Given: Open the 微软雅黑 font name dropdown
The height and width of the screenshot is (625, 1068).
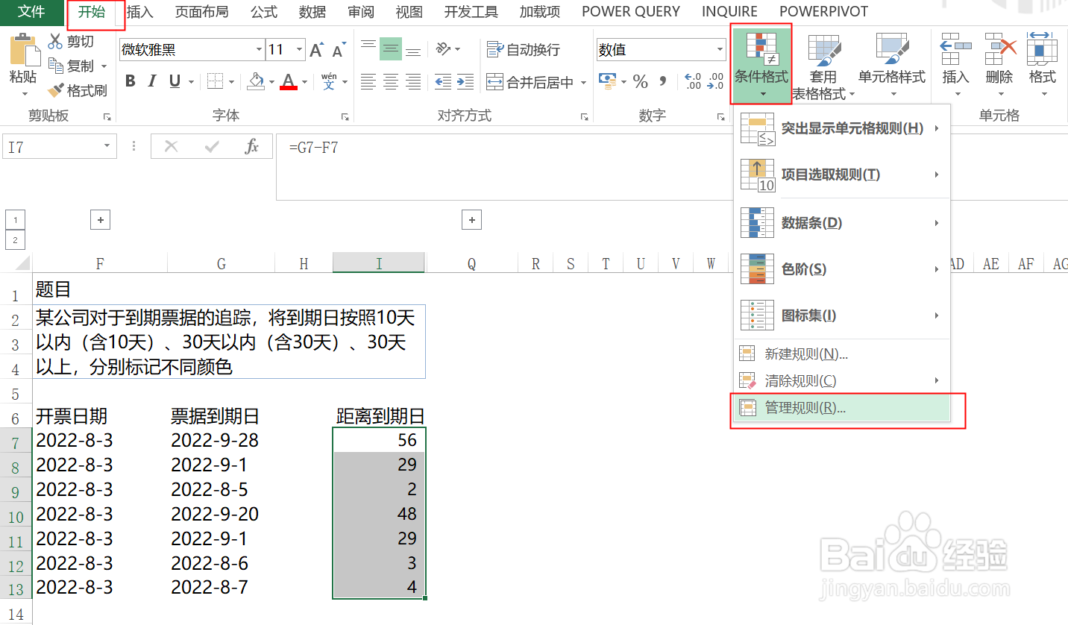Looking at the screenshot, I should click(x=260, y=50).
